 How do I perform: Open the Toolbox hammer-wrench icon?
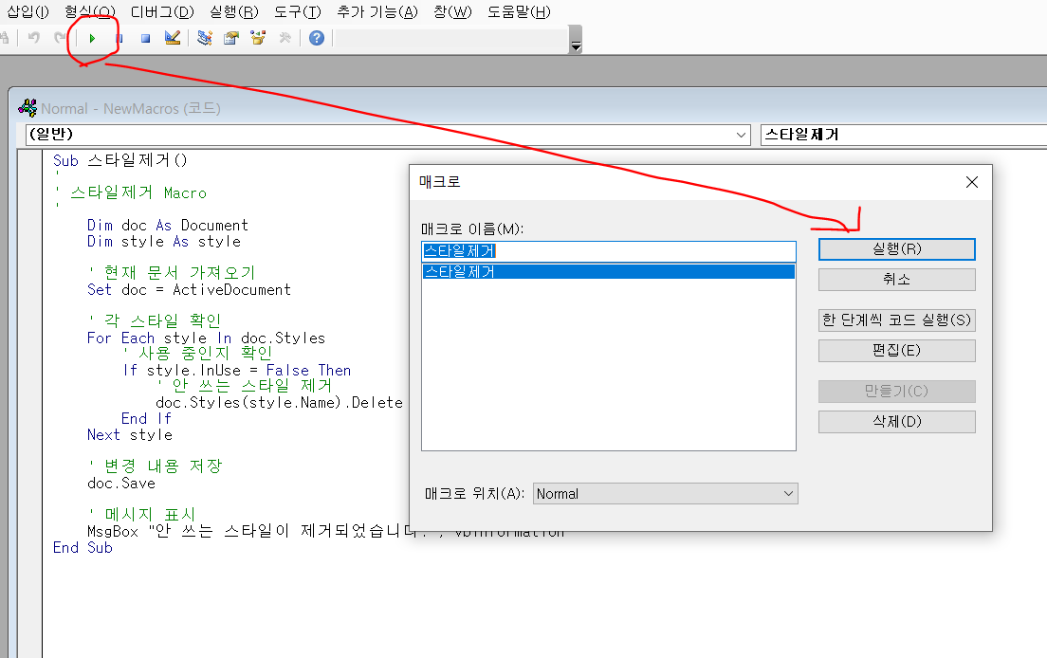click(x=285, y=38)
